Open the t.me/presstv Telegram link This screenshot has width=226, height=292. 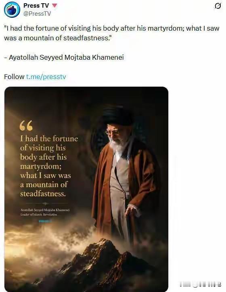point(46,77)
